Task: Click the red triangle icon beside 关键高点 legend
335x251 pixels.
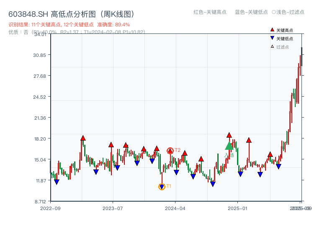Action: click(x=272, y=30)
